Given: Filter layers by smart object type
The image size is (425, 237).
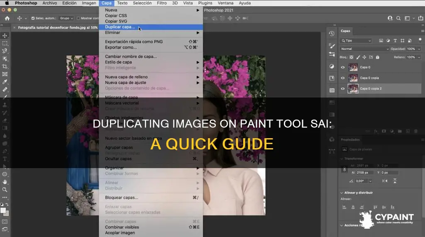Looking at the screenshot, I should [410, 41].
